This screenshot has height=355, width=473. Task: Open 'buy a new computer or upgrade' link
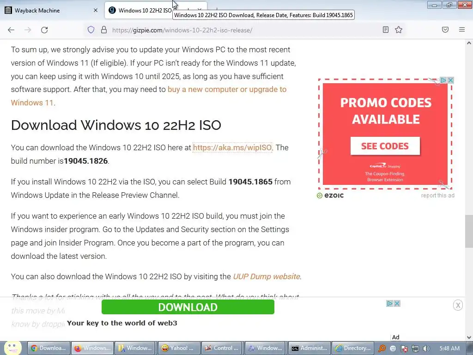(149, 96)
